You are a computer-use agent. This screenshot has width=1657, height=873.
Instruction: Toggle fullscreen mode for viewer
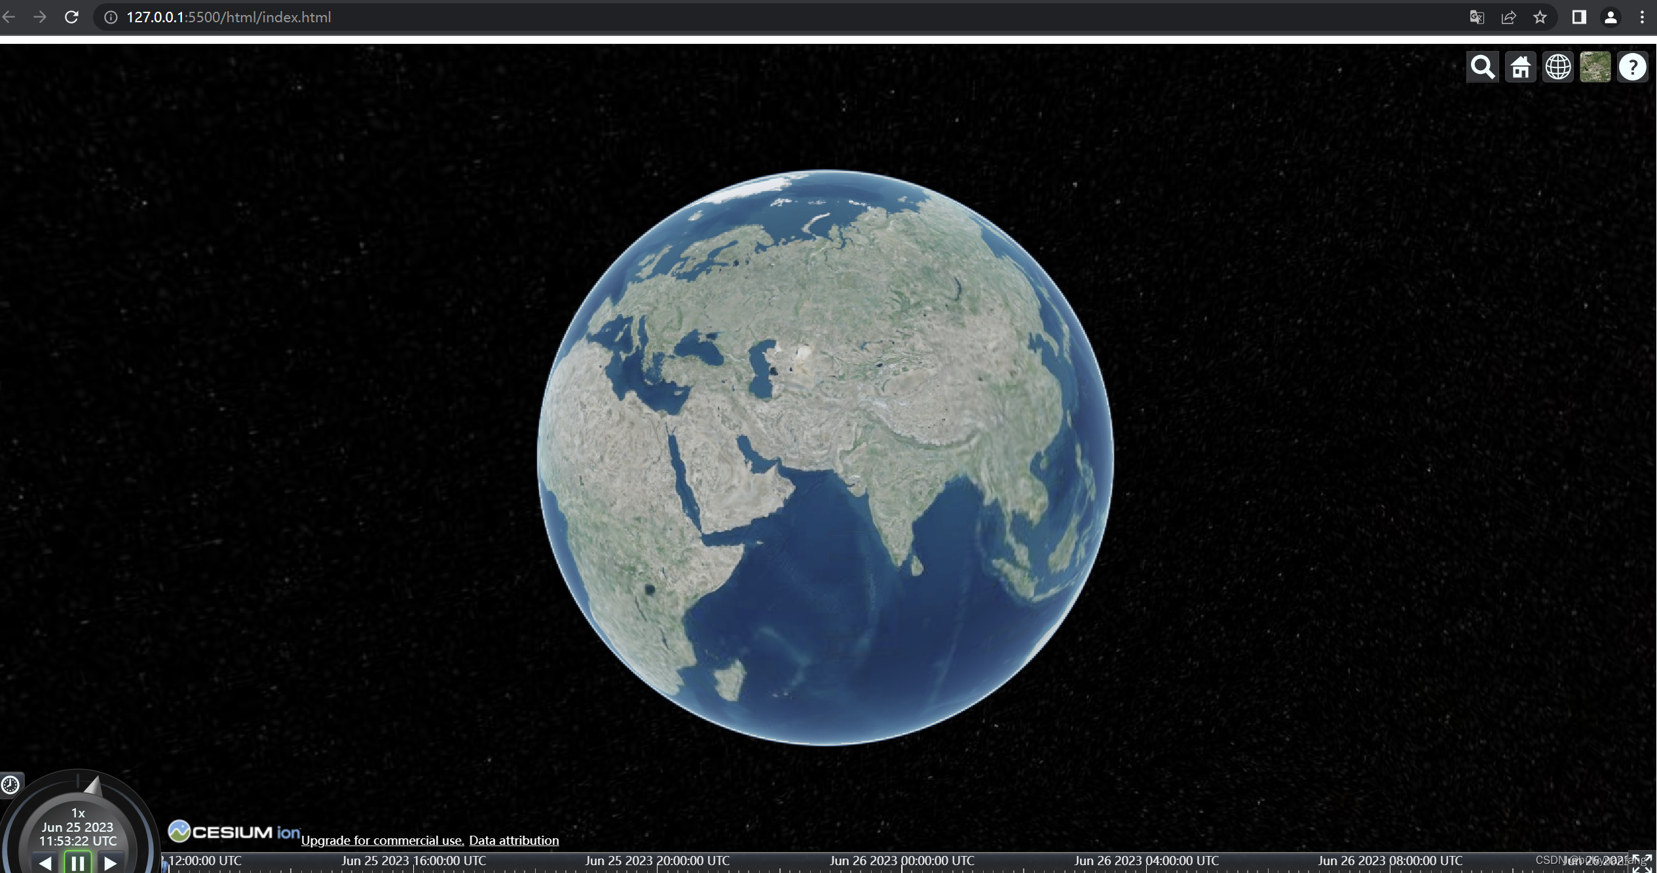click(1643, 864)
